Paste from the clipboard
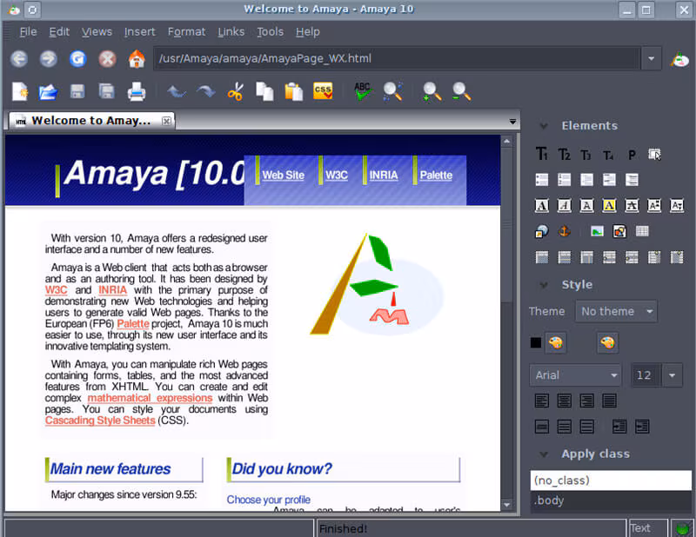 (293, 92)
